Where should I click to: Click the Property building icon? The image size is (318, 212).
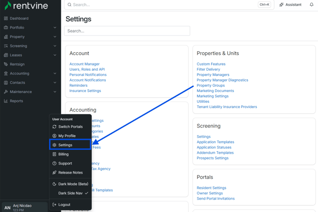coord(6,37)
